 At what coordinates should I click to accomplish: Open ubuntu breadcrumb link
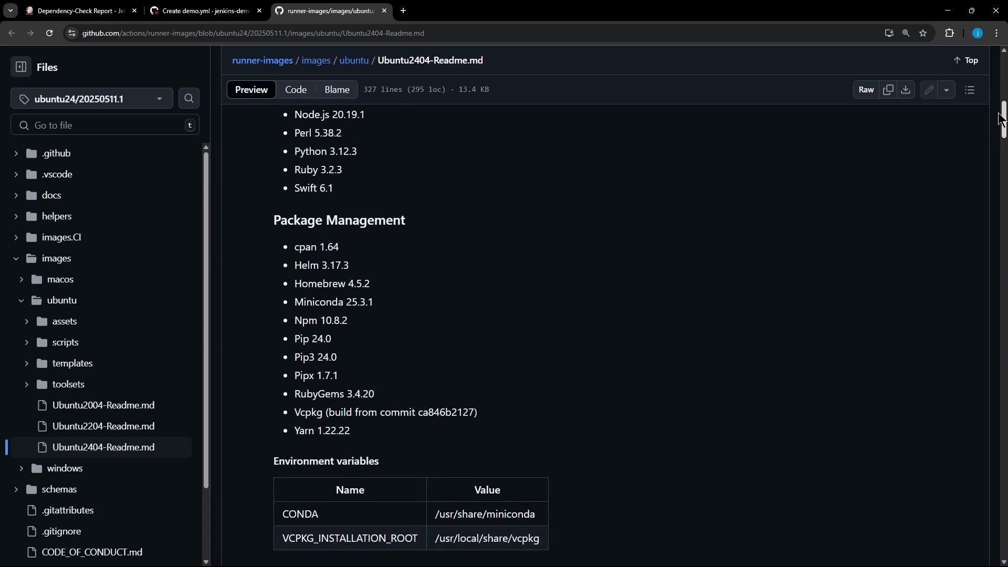354,60
